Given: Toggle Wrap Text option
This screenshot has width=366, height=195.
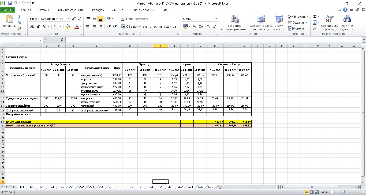Looking at the screenshot, I should pos(135,19).
